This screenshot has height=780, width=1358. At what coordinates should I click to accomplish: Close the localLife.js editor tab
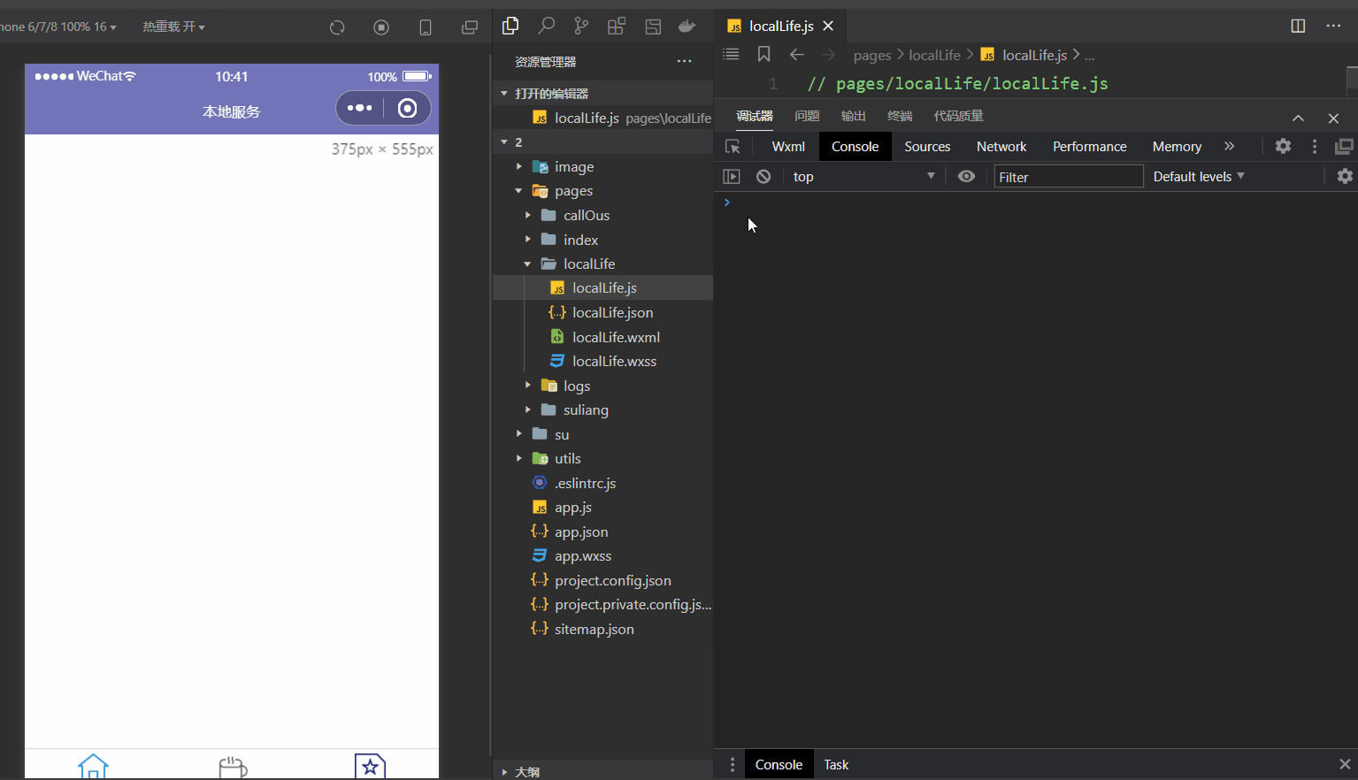click(x=828, y=26)
